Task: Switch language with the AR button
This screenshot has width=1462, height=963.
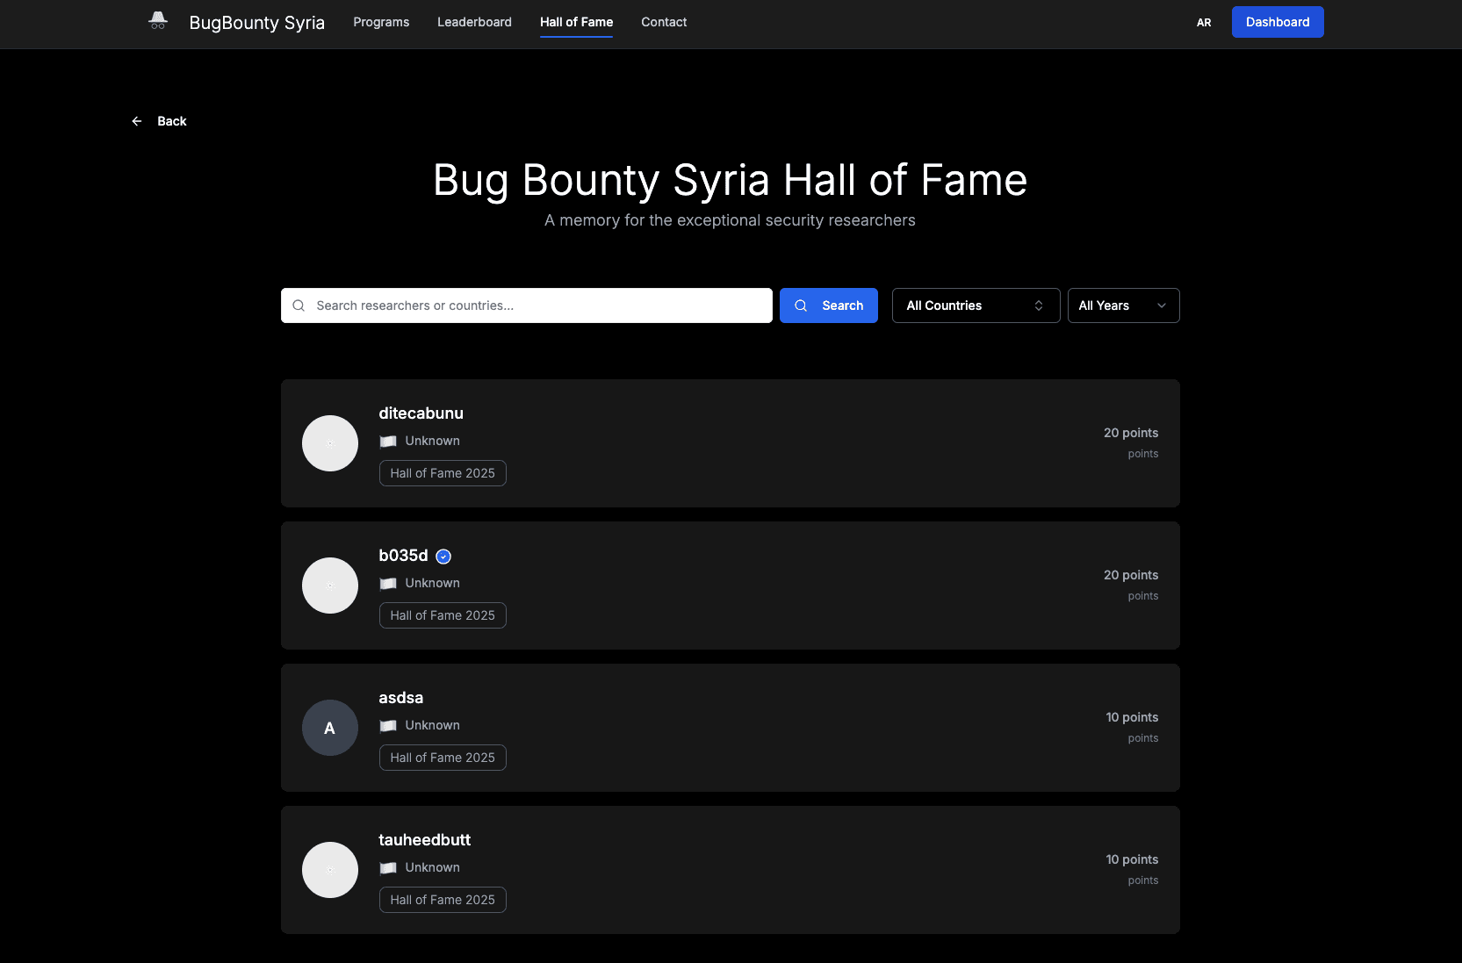Action: 1204,23
